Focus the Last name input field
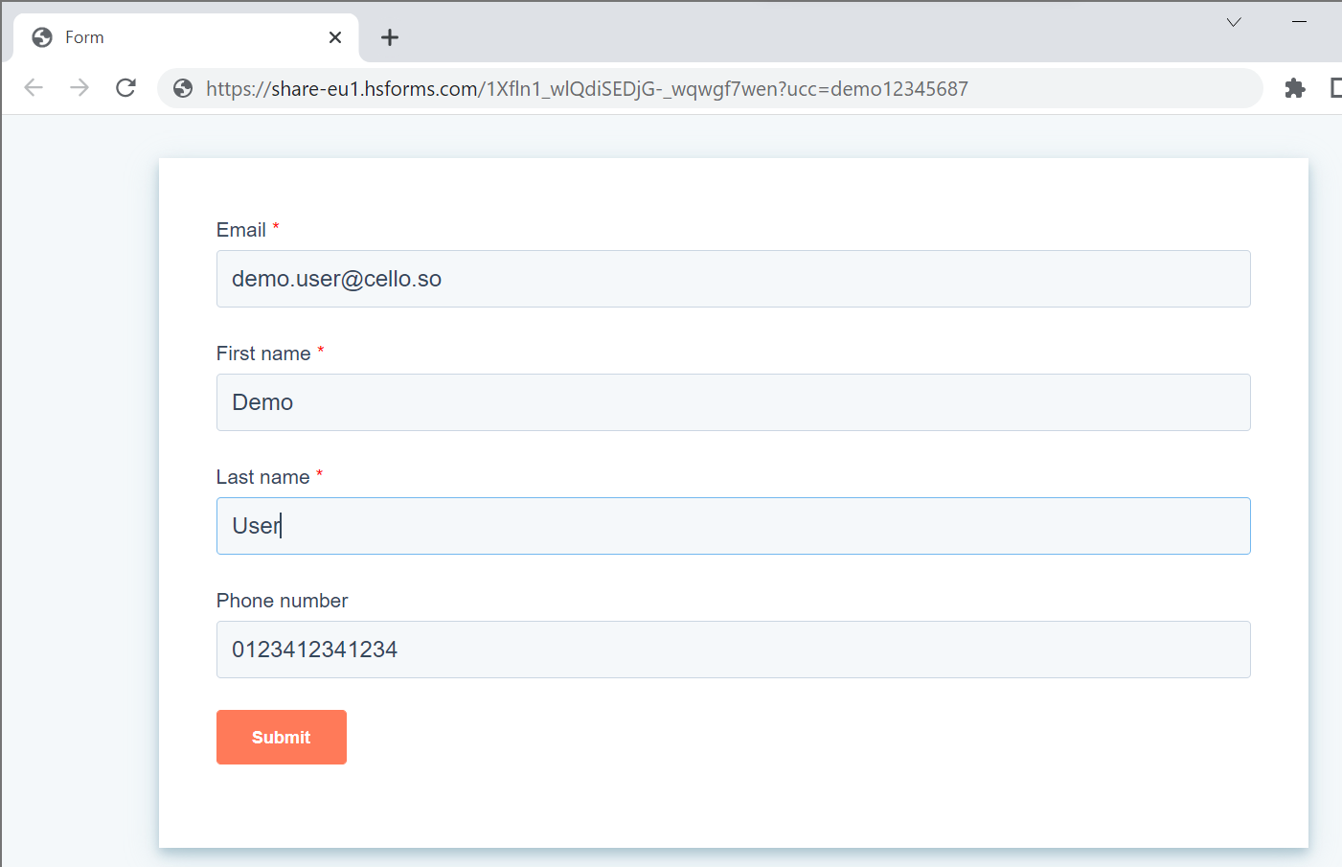 tap(734, 526)
